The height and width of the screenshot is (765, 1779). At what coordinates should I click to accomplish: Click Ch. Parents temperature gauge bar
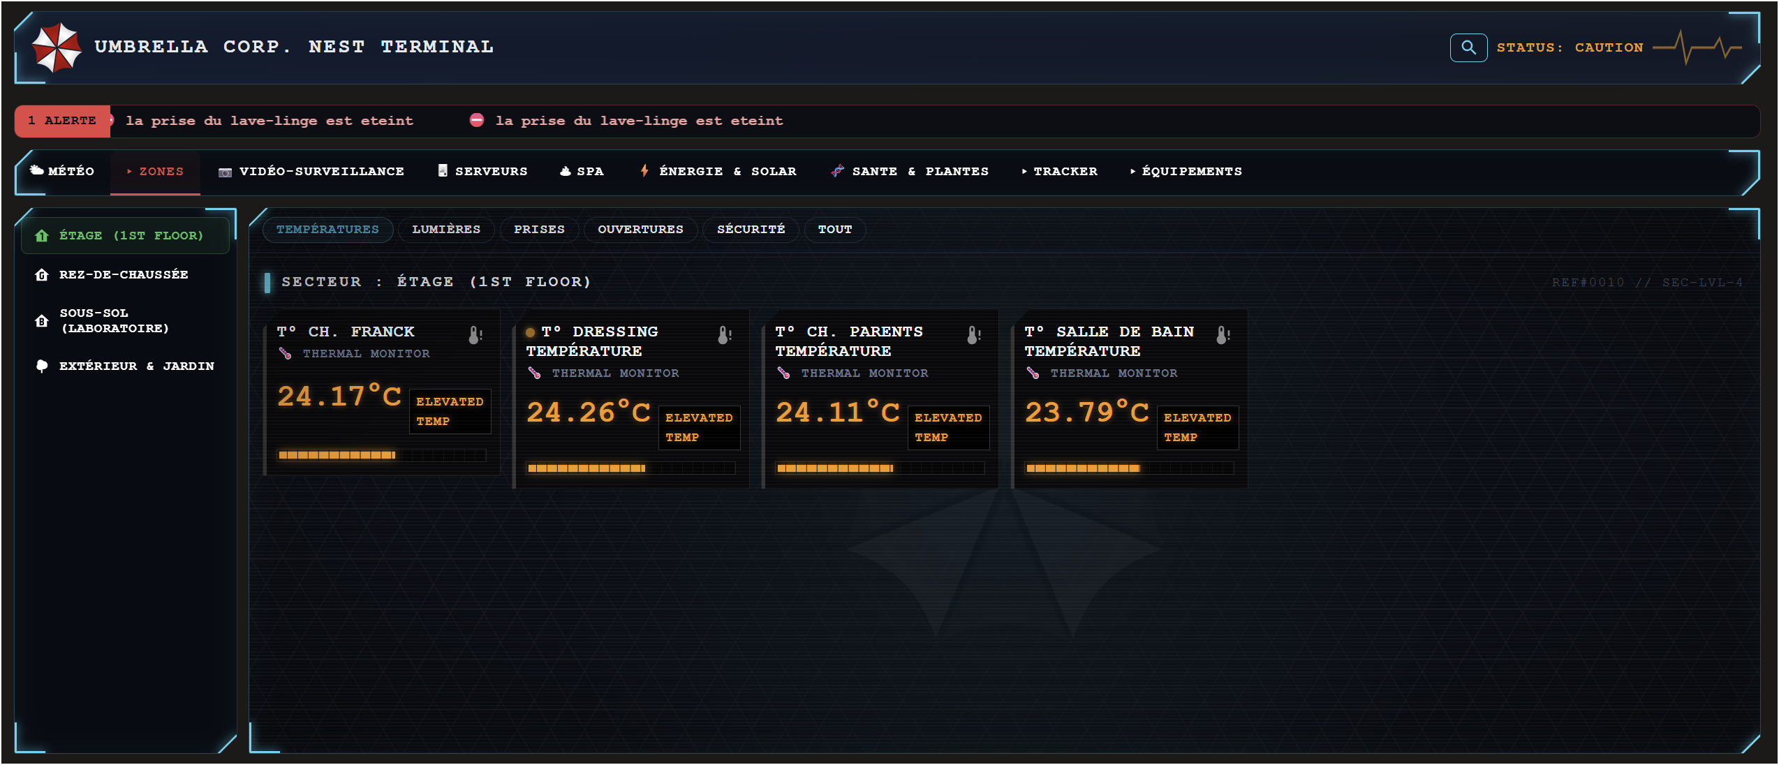[880, 468]
